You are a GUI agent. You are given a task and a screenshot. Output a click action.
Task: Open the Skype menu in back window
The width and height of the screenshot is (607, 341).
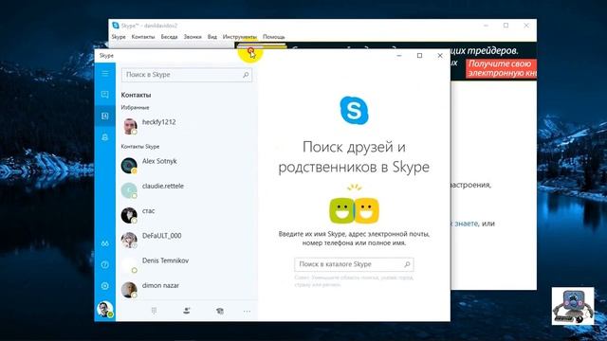(119, 37)
